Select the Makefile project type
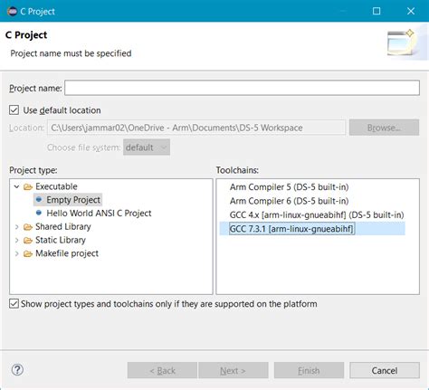The image size is (429, 390). point(67,253)
